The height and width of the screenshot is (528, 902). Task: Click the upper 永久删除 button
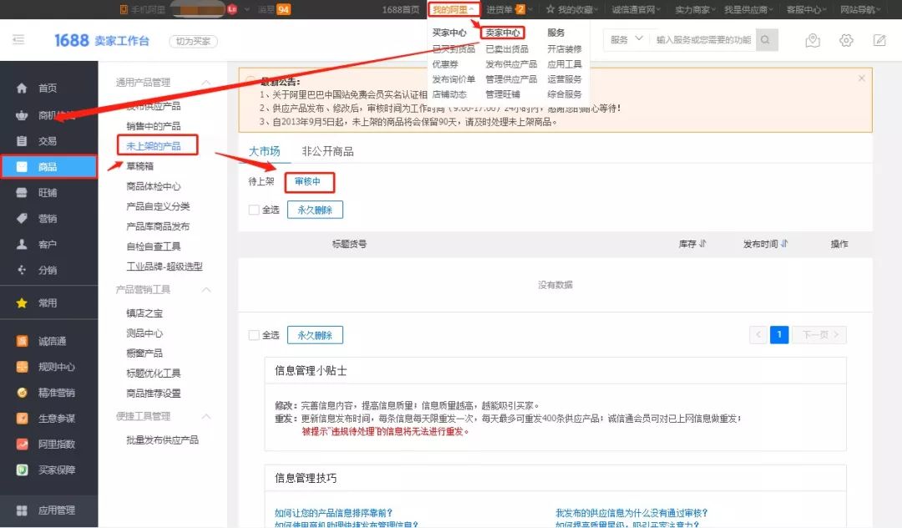315,210
